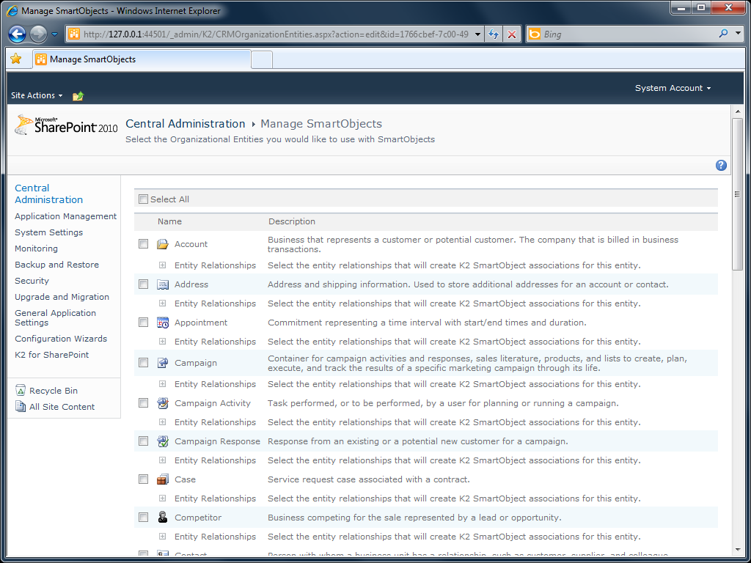
Task: Click the URL address bar field
Action: pyautogui.click(x=276, y=34)
